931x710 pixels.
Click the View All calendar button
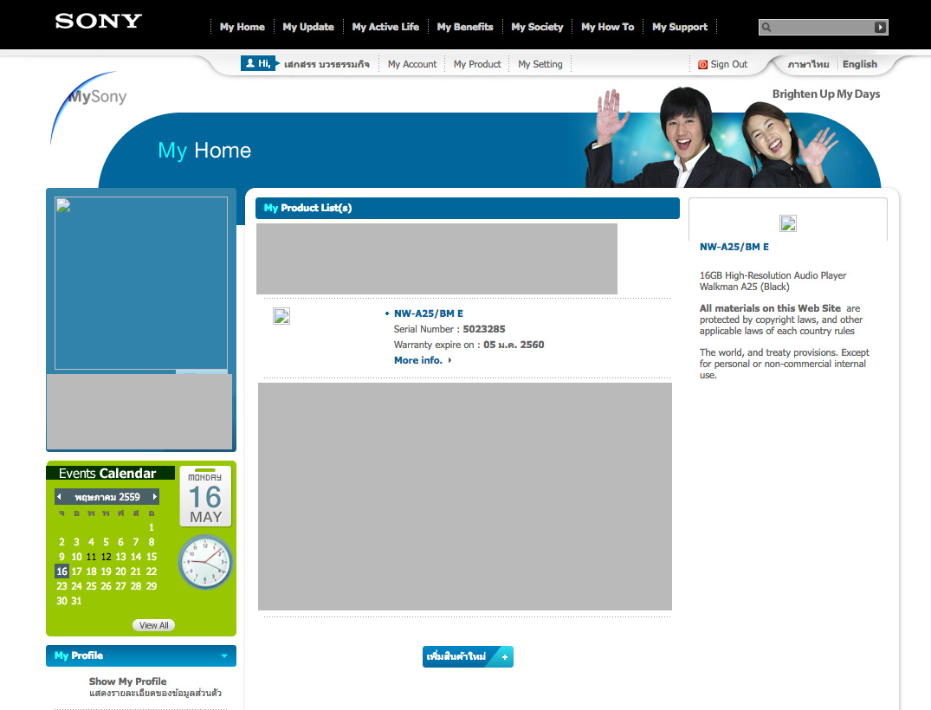coord(154,625)
